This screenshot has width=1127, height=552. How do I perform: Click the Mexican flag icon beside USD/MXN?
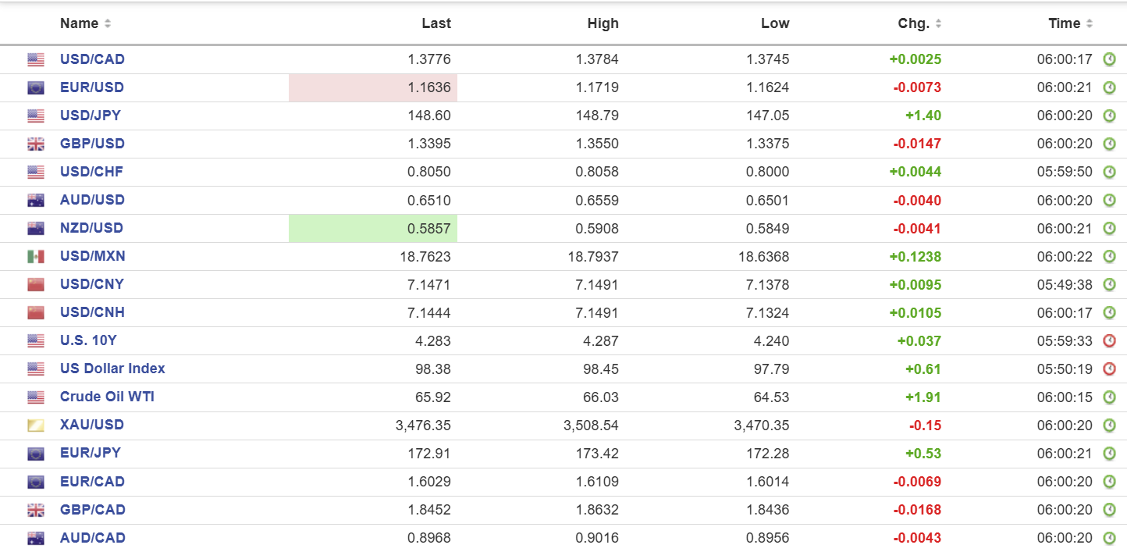36,257
